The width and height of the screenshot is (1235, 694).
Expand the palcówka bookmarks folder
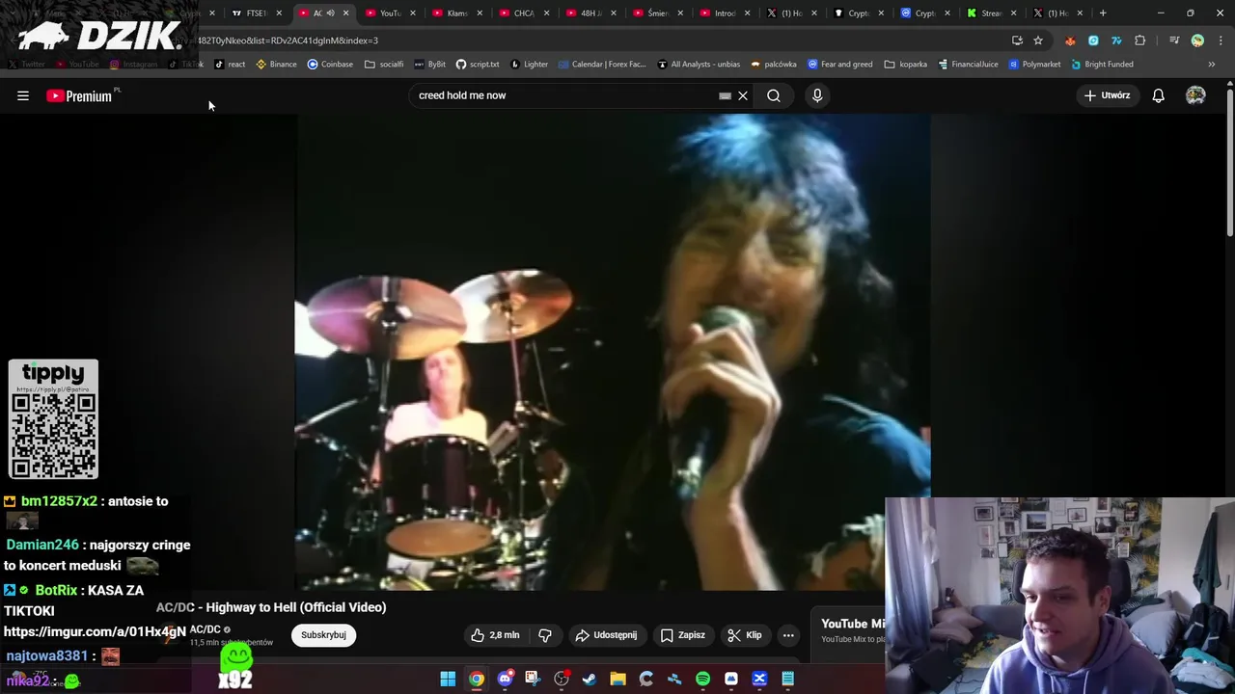[773, 65]
